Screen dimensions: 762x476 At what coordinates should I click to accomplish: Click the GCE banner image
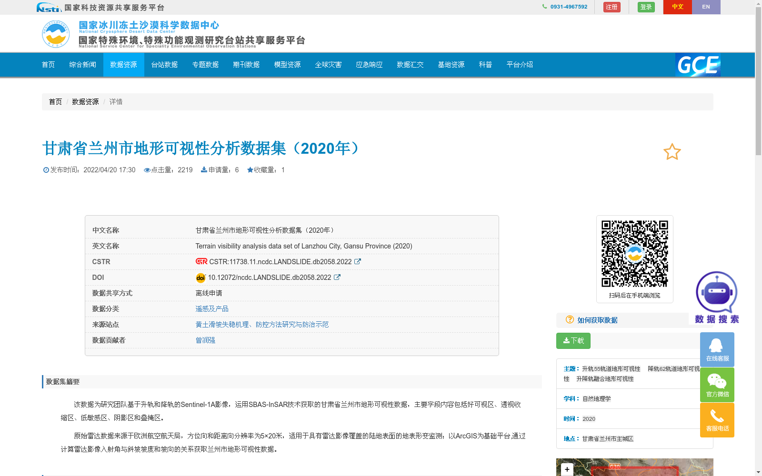point(698,65)
